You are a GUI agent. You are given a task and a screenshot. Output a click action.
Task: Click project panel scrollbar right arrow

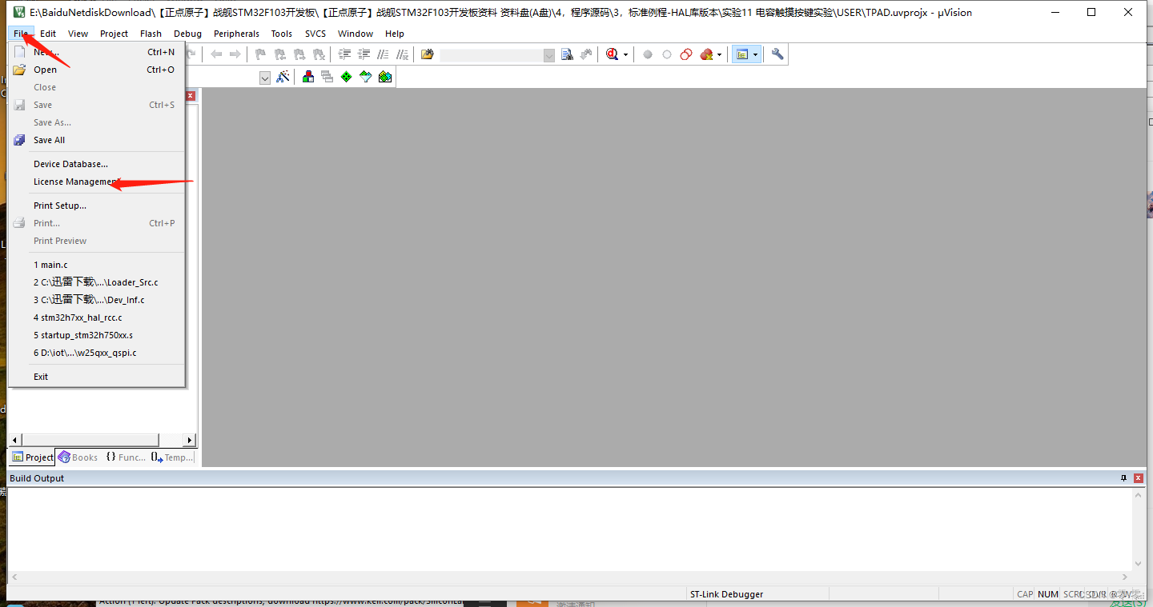coord(190,440)
